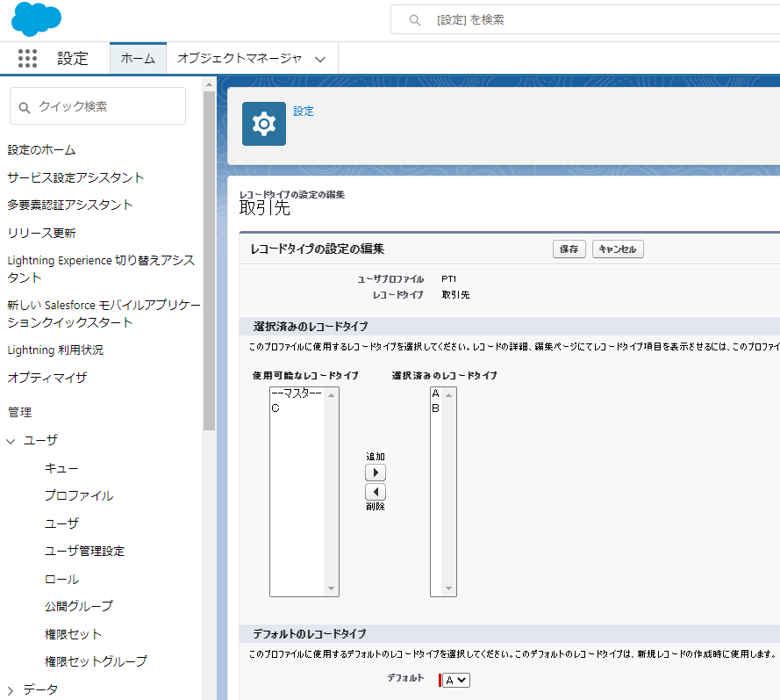780x700 pixels.
Task: Expand the データ section in sidebar
Action: [10, 690]
